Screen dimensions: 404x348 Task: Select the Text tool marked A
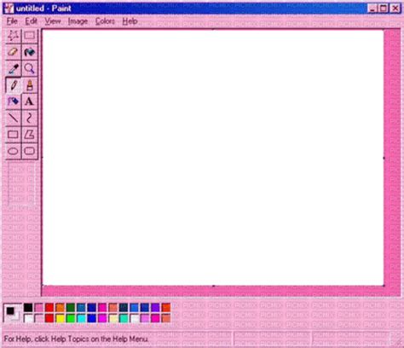tap(30, 101)
